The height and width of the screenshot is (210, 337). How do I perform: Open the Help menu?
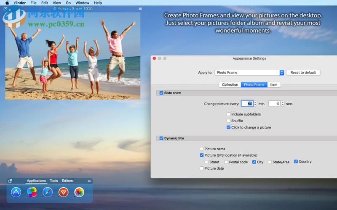98,3
